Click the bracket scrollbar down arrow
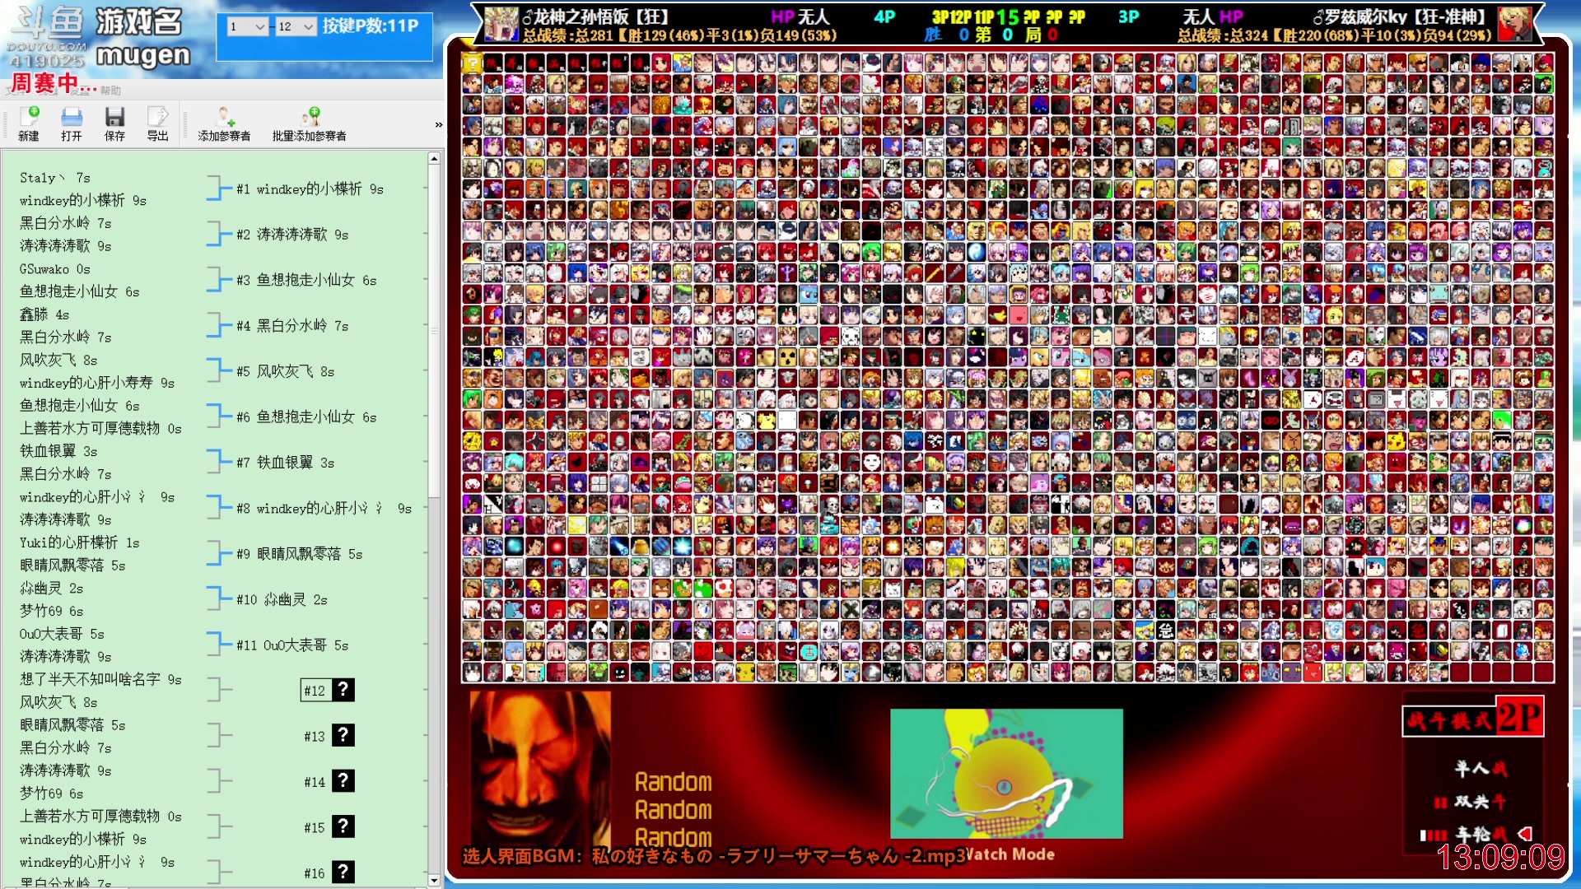The image size is (1581, 889). [434, 881]
